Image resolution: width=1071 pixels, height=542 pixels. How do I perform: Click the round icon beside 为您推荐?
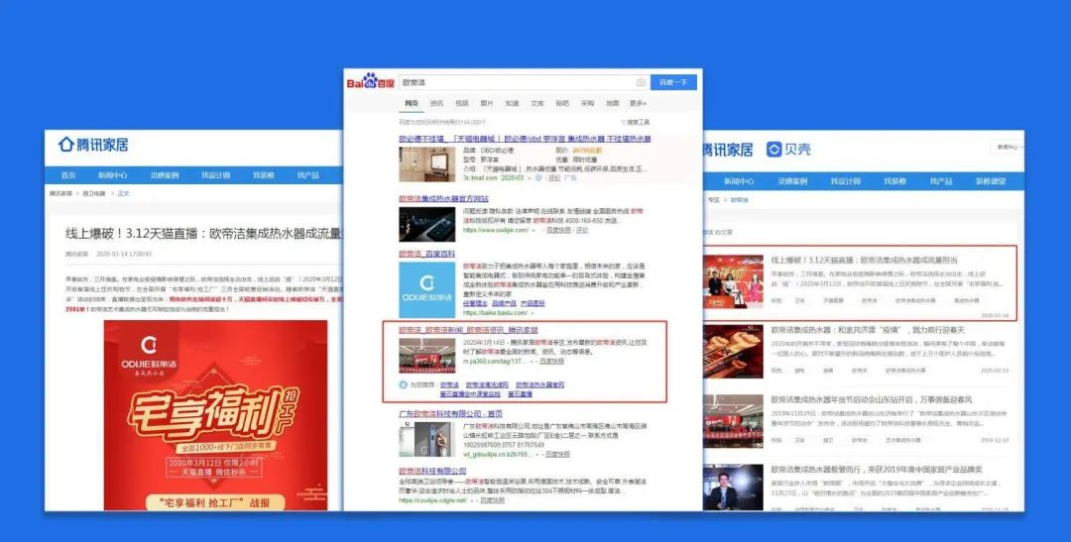point(403,385)
